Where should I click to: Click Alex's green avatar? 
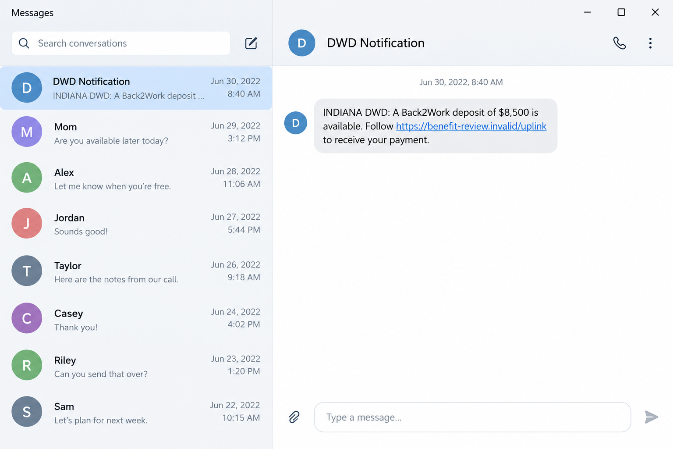(27, 178)
